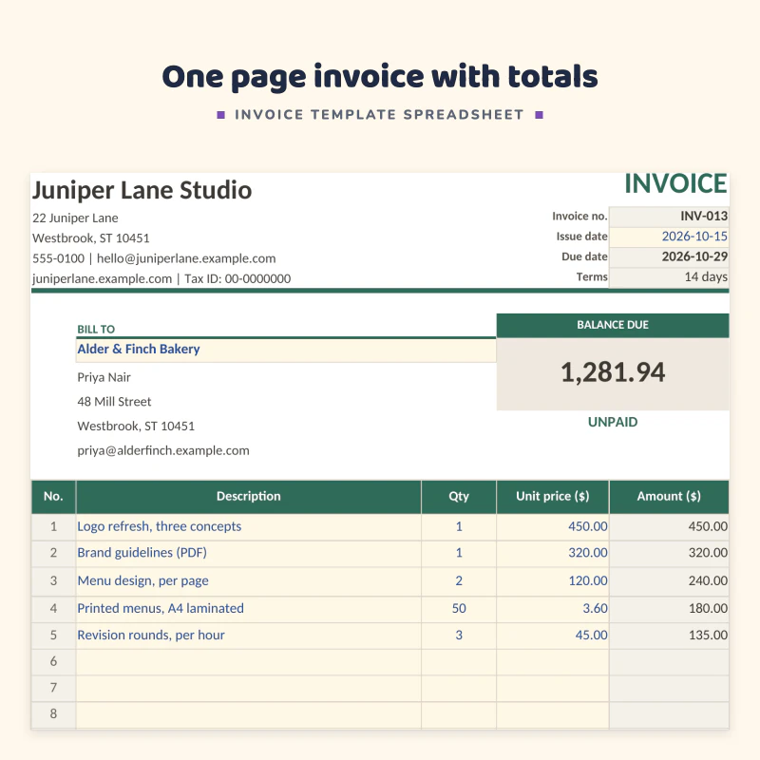The width and height of the screenshot is (760, 760).
Task: Click the Qty column header
Action: [459, 497]
